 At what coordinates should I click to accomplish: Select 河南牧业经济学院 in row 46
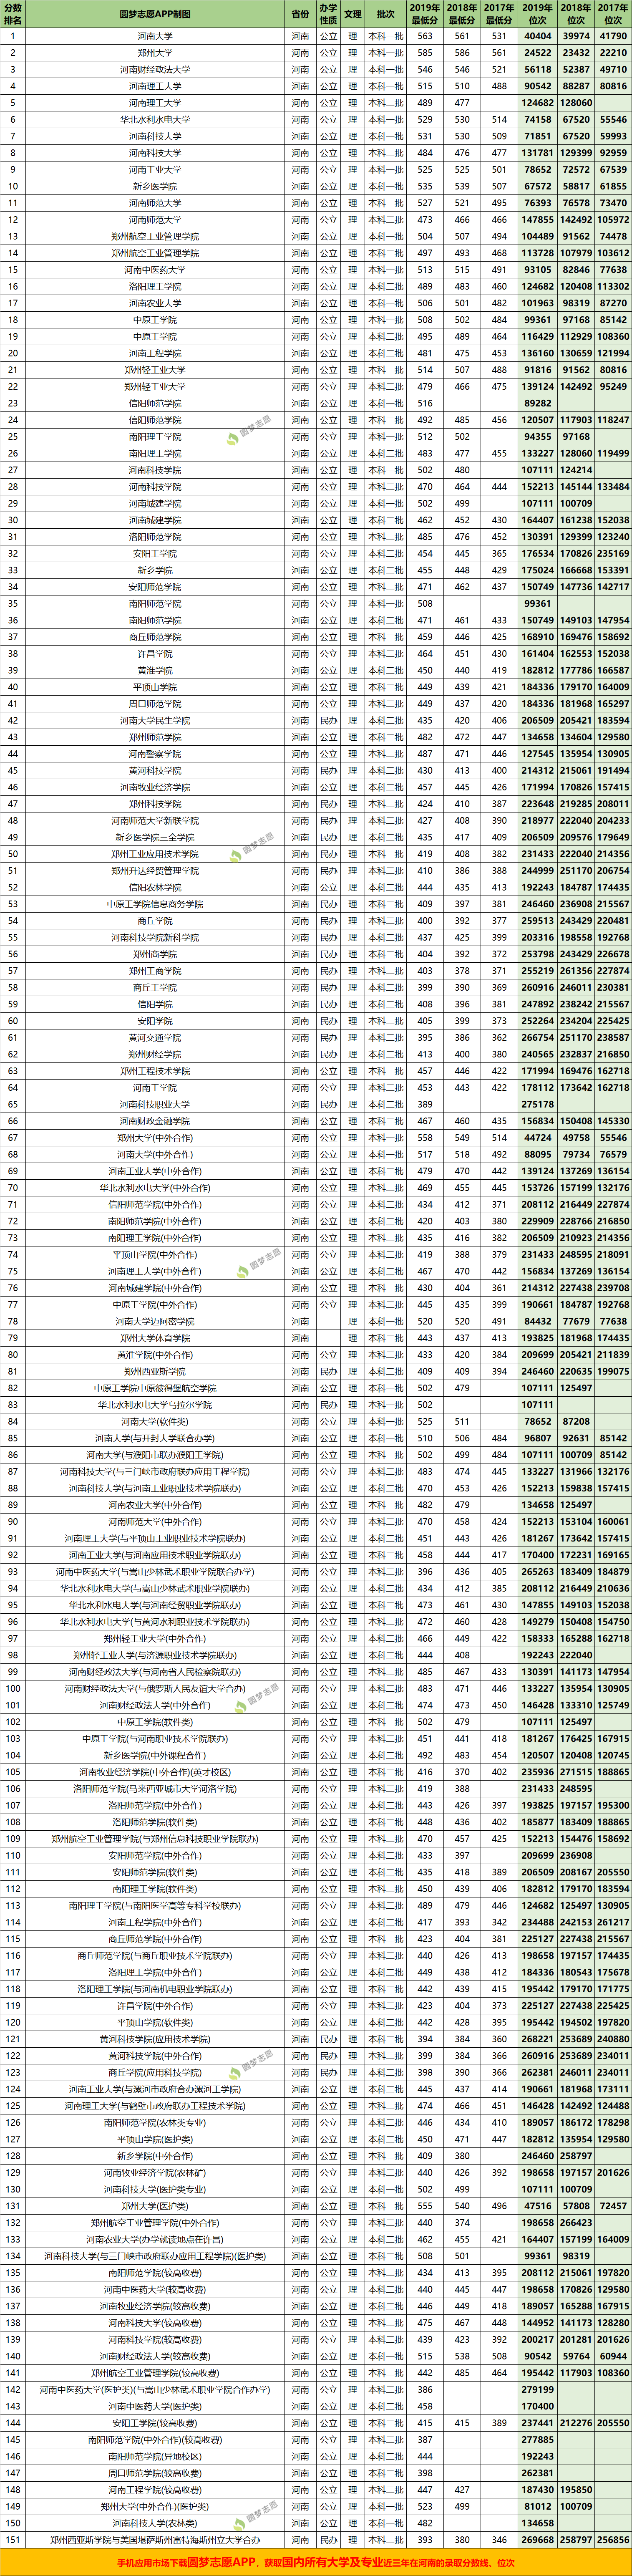pyautogui.click(x=155, y=787)
